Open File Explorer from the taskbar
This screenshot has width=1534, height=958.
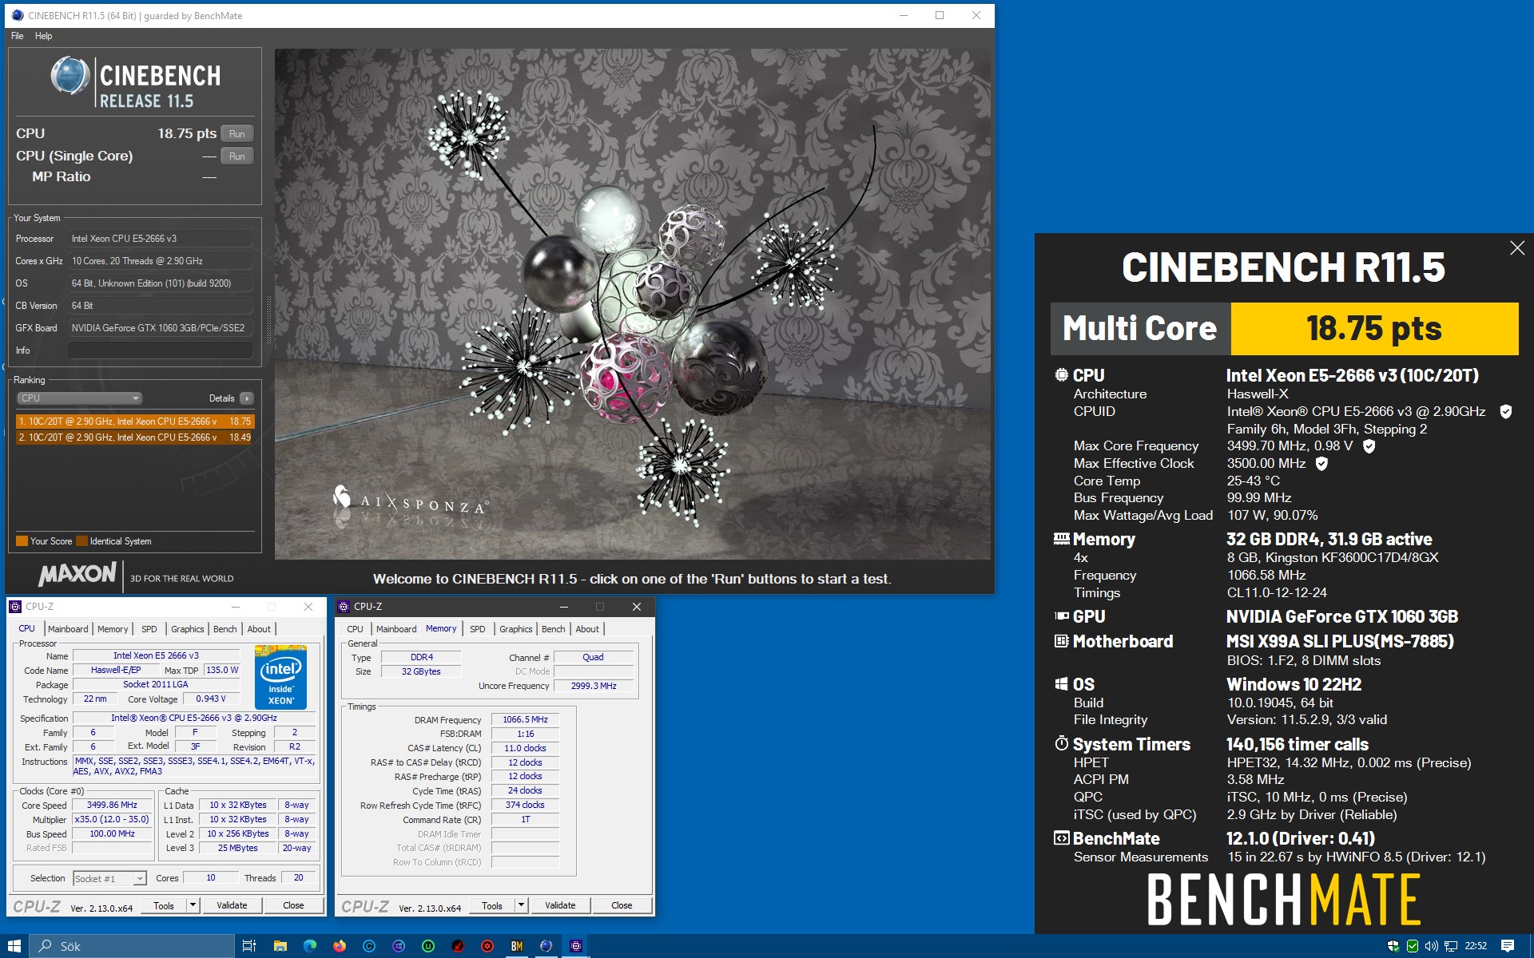[280, 946]
